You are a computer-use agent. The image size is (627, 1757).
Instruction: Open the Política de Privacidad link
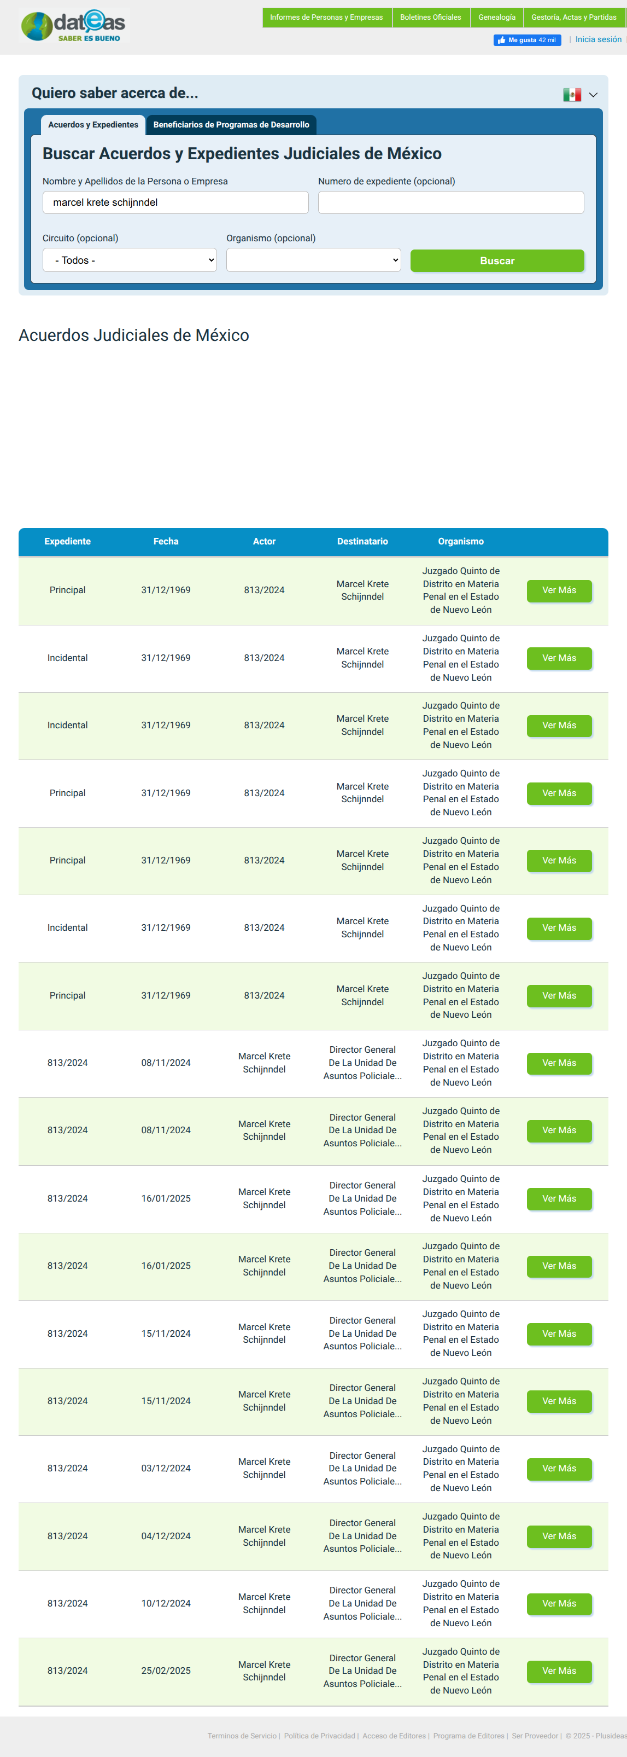pos(320,1736)
